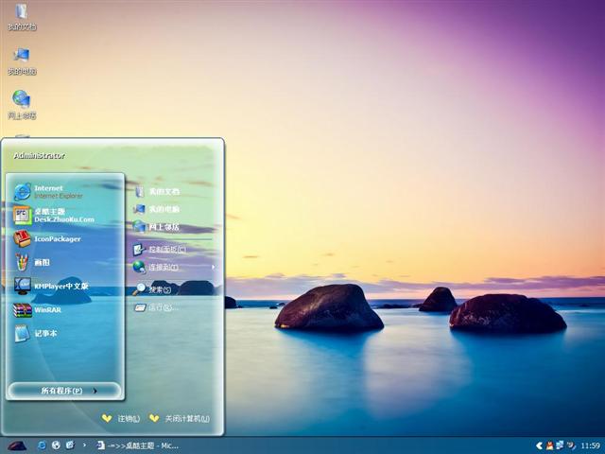Open 我的文档 icon on the desktop
Image resolution: width=605 pixels, height=454 pixels.
pos(21,14)
